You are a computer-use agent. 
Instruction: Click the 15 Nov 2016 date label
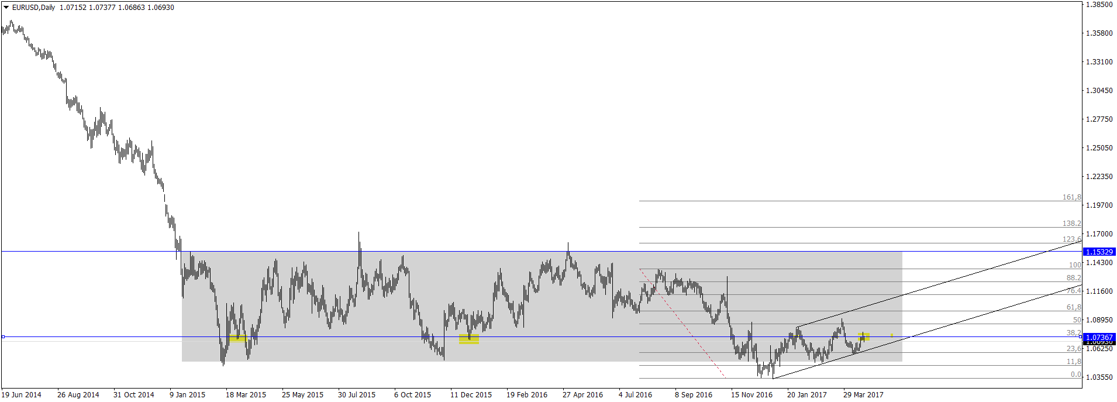[x=751, y=395]
